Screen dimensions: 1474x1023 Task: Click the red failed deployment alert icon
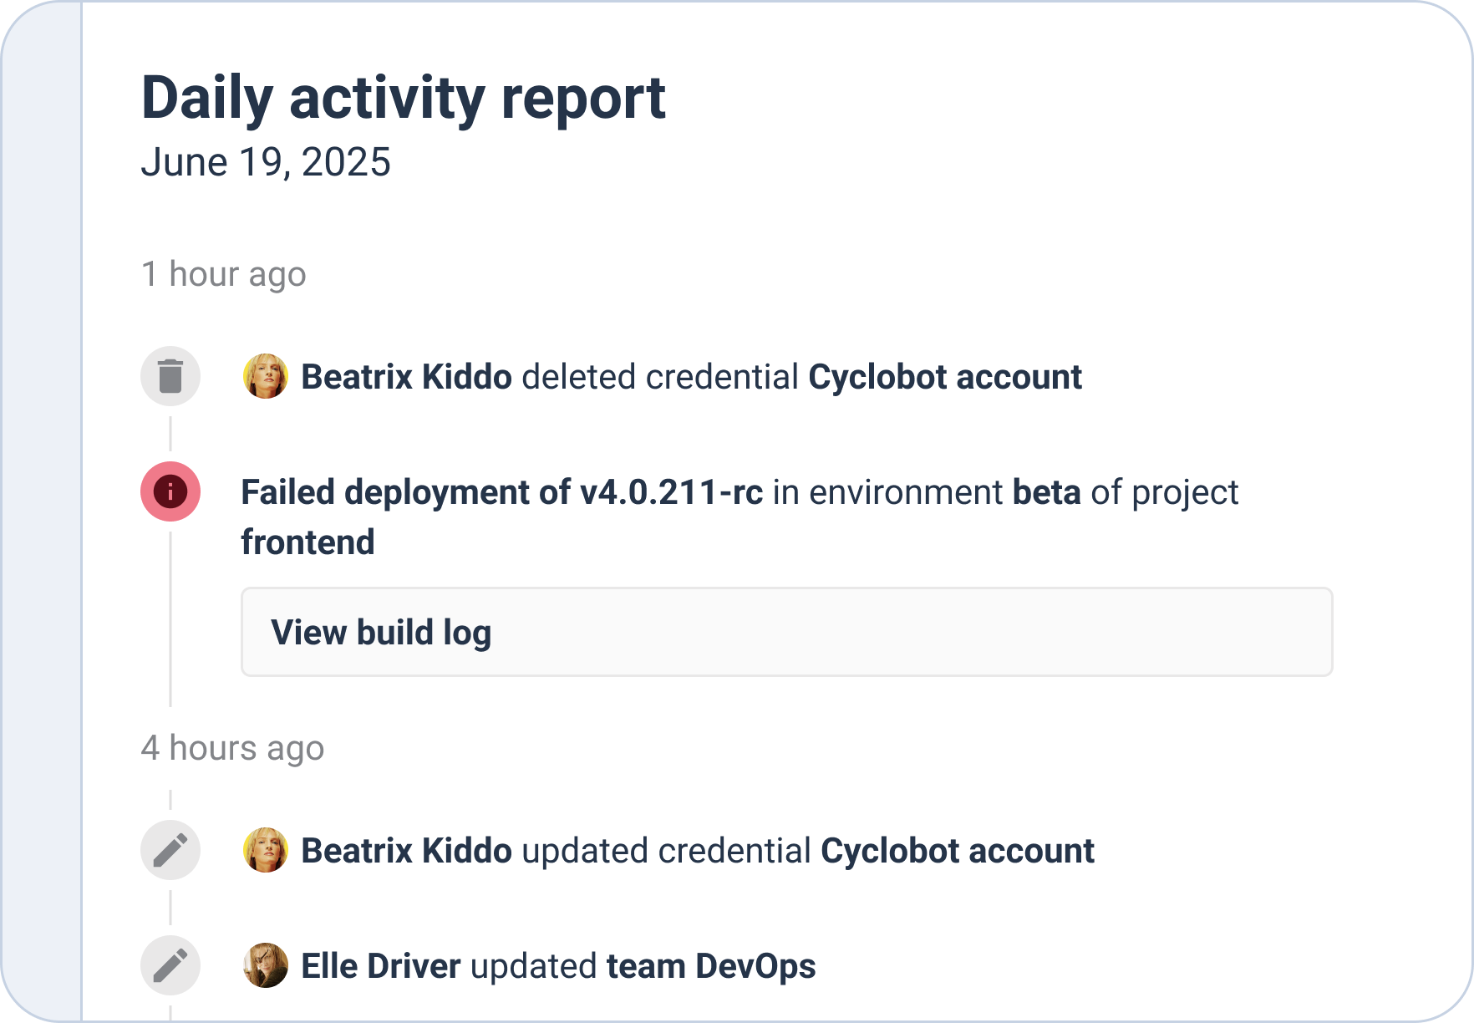click(x=170, y=491)
